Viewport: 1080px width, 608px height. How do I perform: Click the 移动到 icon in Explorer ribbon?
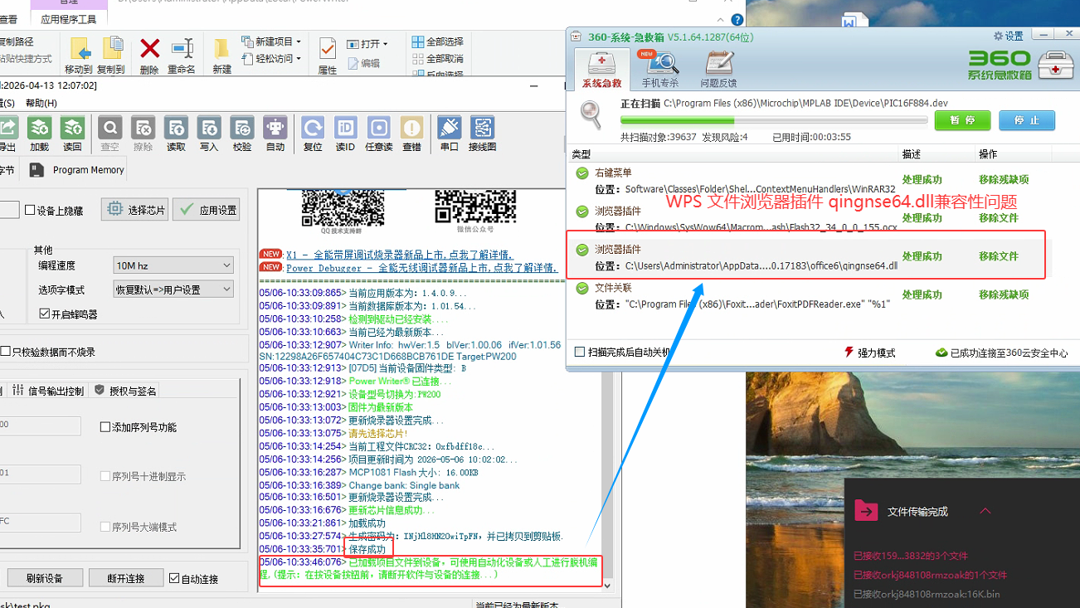tap(79, 49)
